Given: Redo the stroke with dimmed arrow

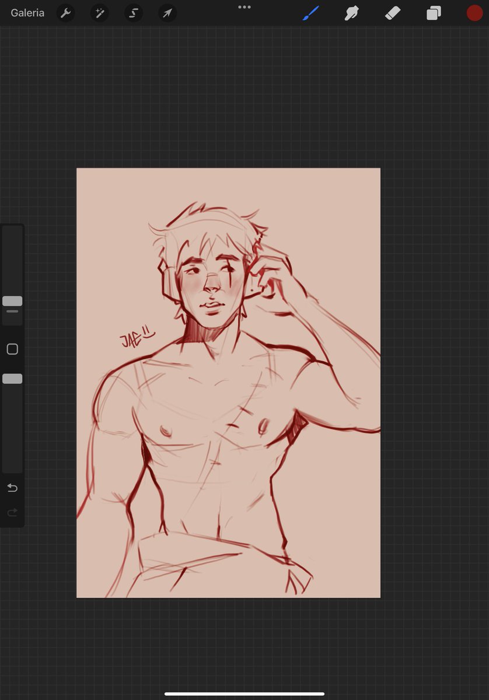Looking at the screenshot, I should (12, 512).
